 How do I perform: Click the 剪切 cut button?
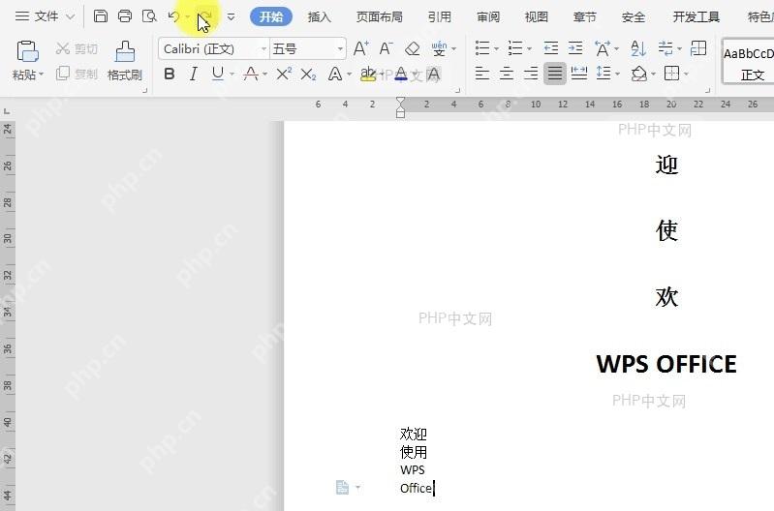pos(77,48)
